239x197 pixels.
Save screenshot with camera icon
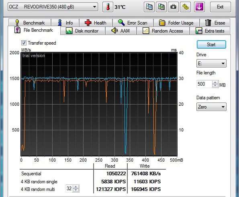point(173,7)
